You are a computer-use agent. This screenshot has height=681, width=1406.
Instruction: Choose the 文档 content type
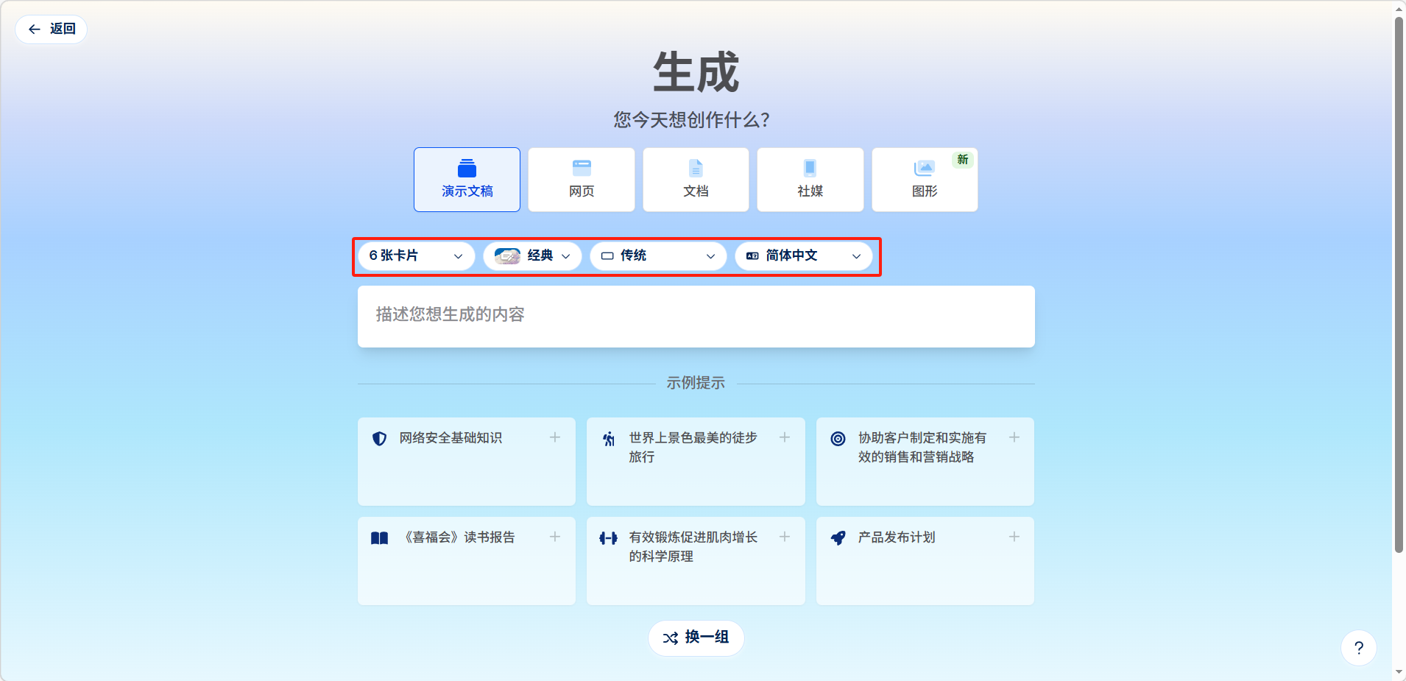[x=696, y=180]
